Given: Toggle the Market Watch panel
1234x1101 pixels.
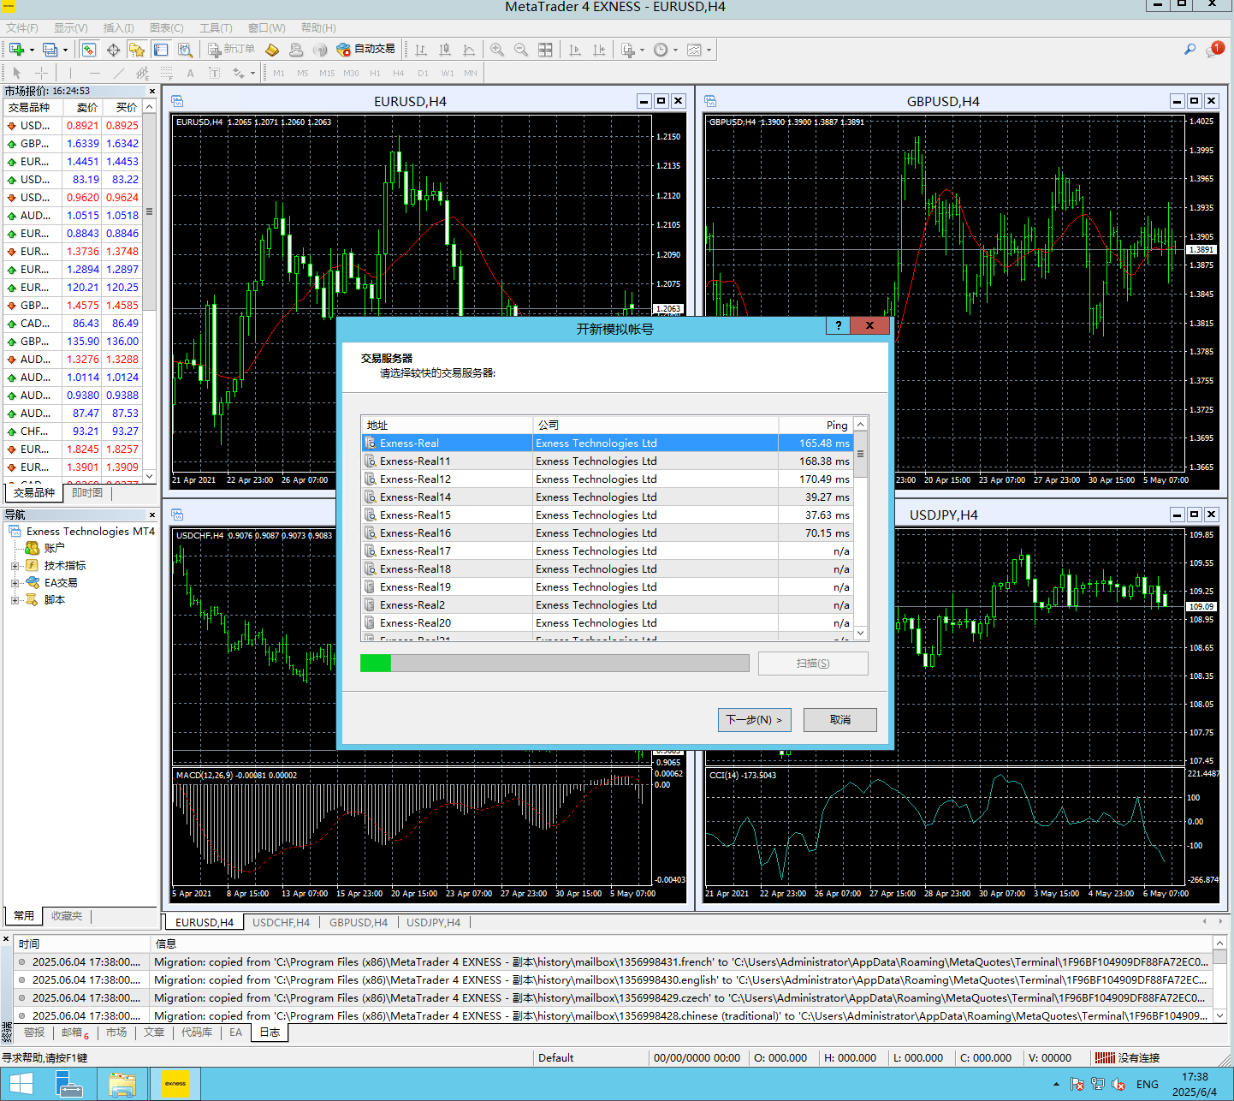Looking at the screenshot, I should click(88, 50).
